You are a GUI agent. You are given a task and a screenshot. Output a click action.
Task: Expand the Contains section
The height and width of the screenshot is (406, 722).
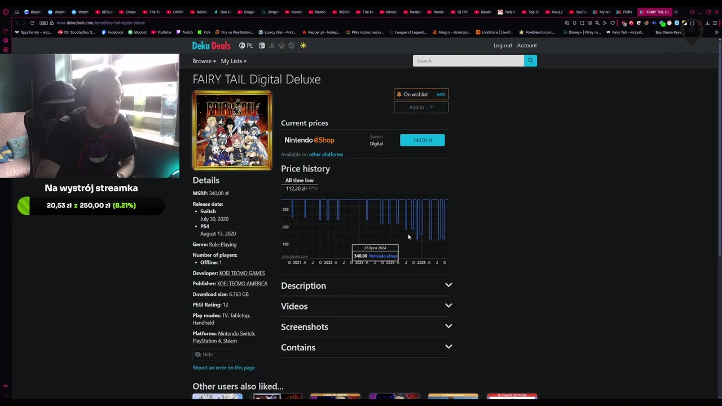tap(367, 347)
